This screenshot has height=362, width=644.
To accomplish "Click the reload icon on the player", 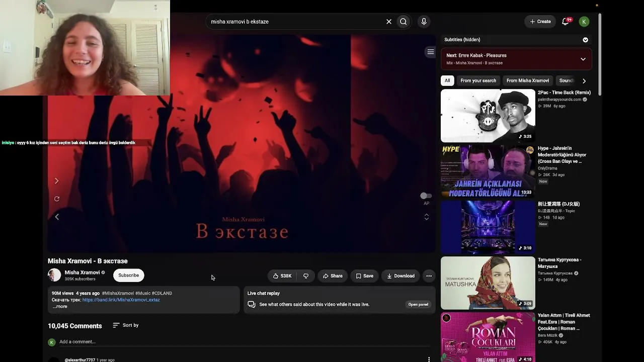I will tap(57, 199).
